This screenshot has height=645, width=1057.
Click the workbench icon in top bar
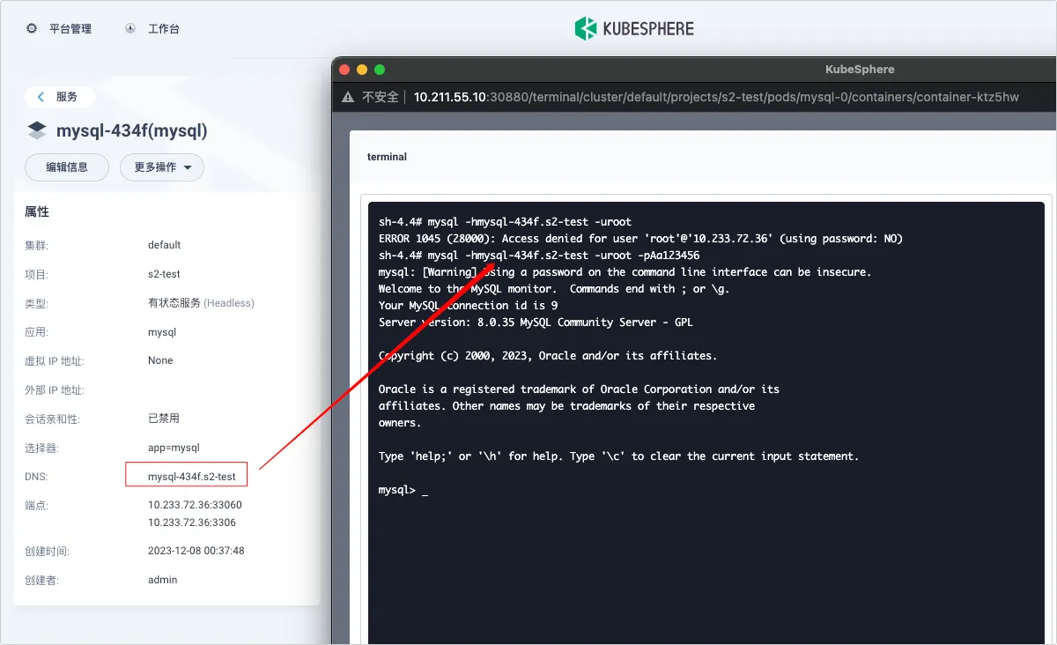pyautogui.click(x=130, y=28)
